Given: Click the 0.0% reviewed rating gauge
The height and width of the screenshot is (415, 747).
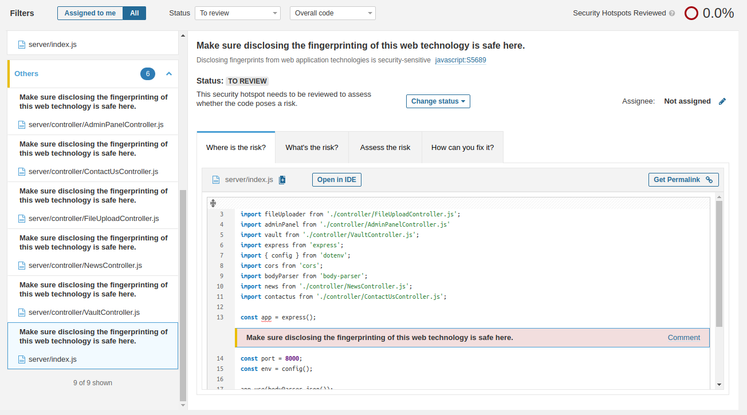Looking at the screenshot, I should (691, 12).
